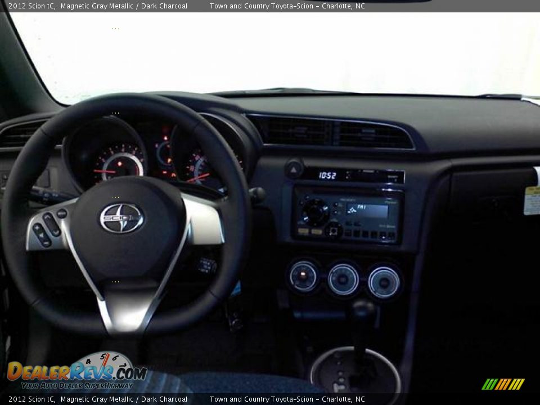Click the seek-down arrow on the wheel rocker
The width and height of the screenshot is (540, 405).
point(56,232)
